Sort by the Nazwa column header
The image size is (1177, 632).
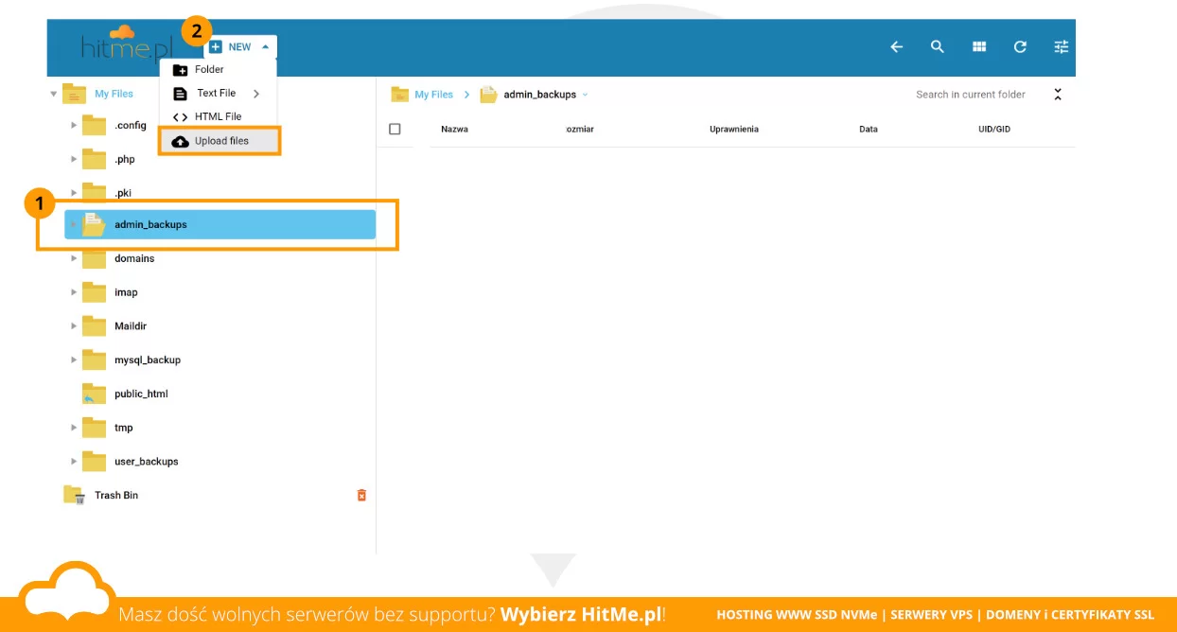[x=454, y=129]
